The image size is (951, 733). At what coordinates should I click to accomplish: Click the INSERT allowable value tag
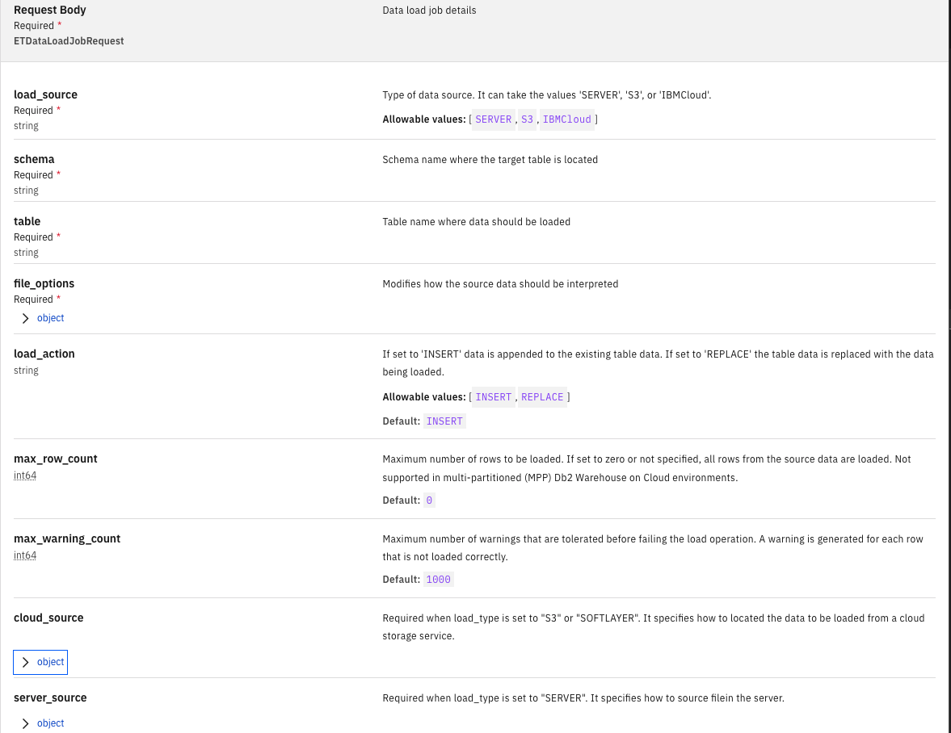493,397
